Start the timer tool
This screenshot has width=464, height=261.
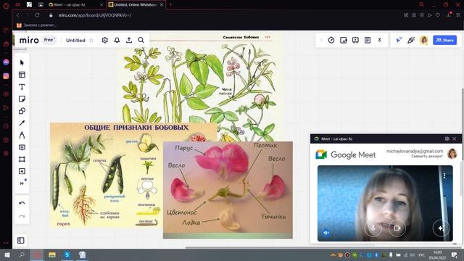(331, 40)
